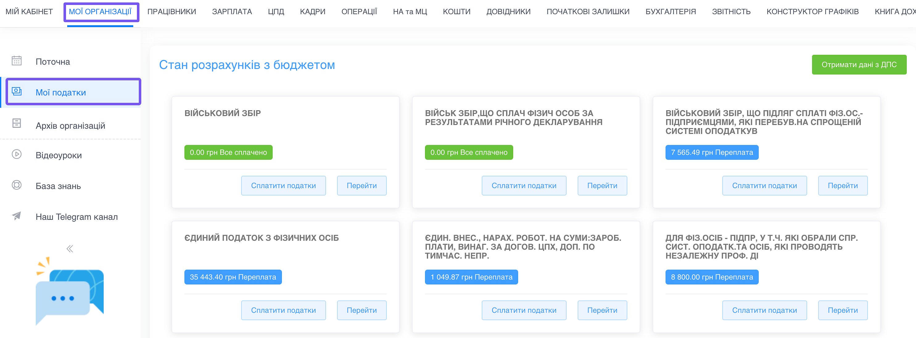916x338 pixels.
Task: Click the Все сплачено status badge
Action: point(228,152)
